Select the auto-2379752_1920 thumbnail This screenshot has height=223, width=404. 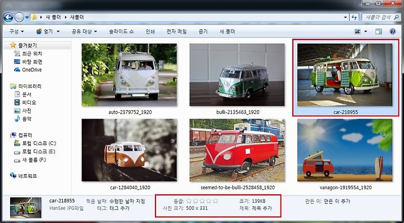129,75
